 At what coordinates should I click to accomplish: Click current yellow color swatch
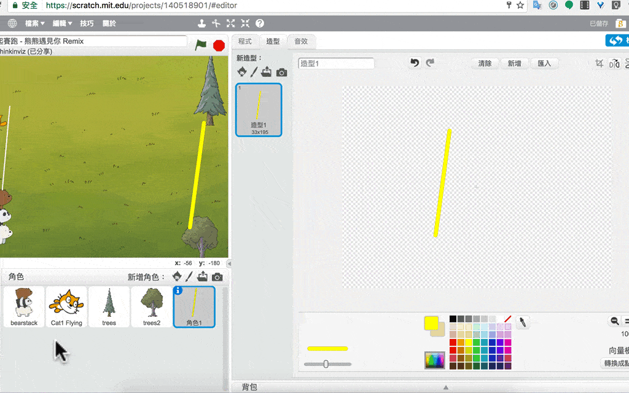431,323
